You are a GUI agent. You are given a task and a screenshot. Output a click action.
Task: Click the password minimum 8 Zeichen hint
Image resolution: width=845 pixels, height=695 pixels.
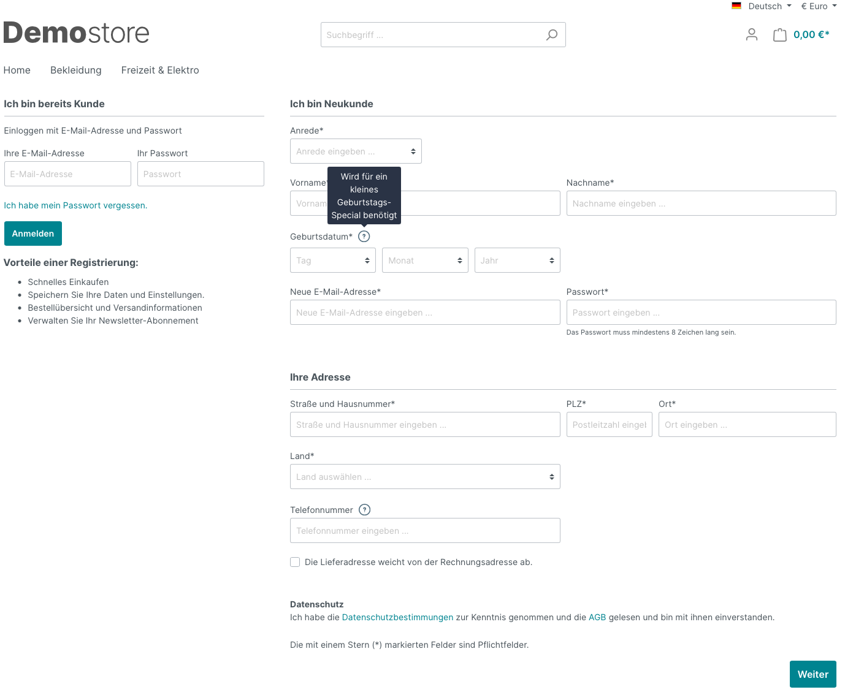(651, 332)
